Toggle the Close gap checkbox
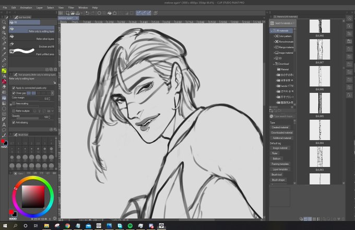355x230 pixels. 14,93
